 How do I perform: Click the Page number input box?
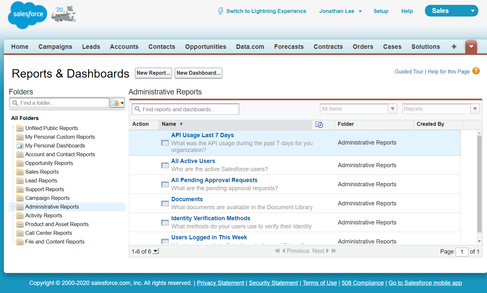pyautogui.click(x=462, y=252)
